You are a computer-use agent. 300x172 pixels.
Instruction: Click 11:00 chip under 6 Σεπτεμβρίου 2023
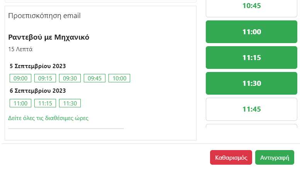(20, 103)
